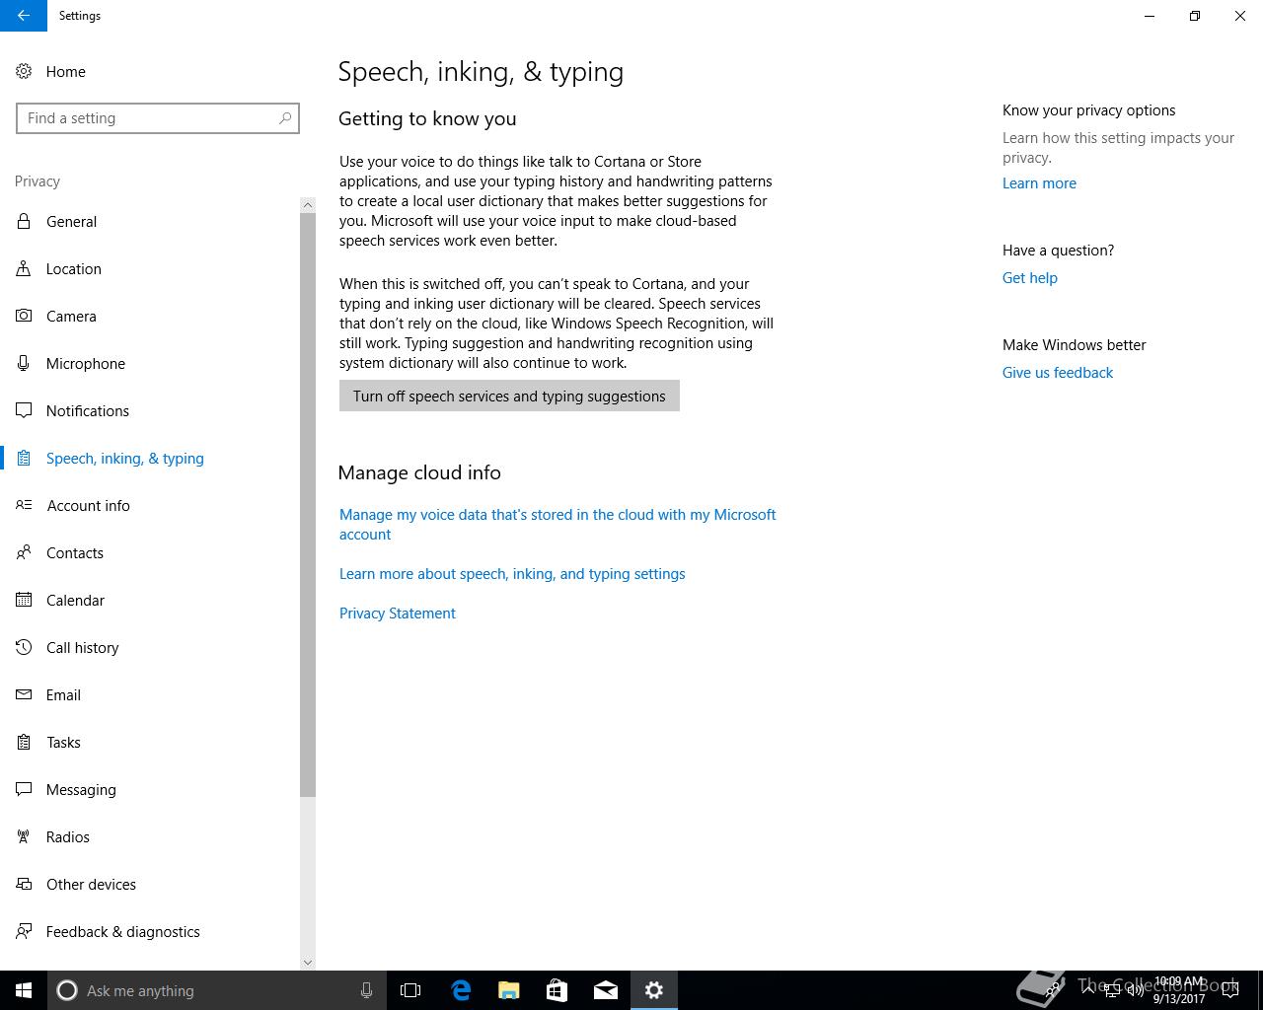This screenshot has width=1263, height=1010.
Task: Click Manage my voice data link
Action: tap(557, 524)
